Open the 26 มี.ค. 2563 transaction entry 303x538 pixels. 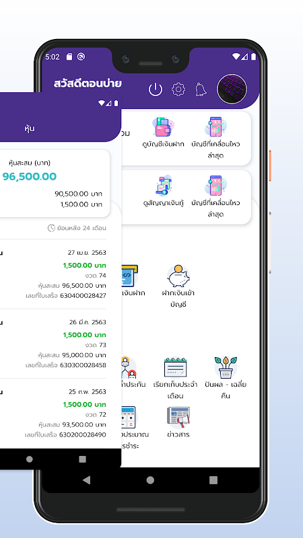[53, 344]
